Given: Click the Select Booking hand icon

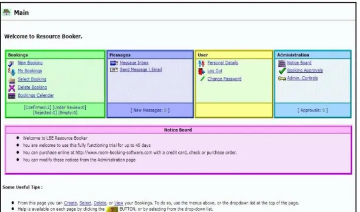Looking at the screenshot, I should pyautogui.click(x=12, y=80).
